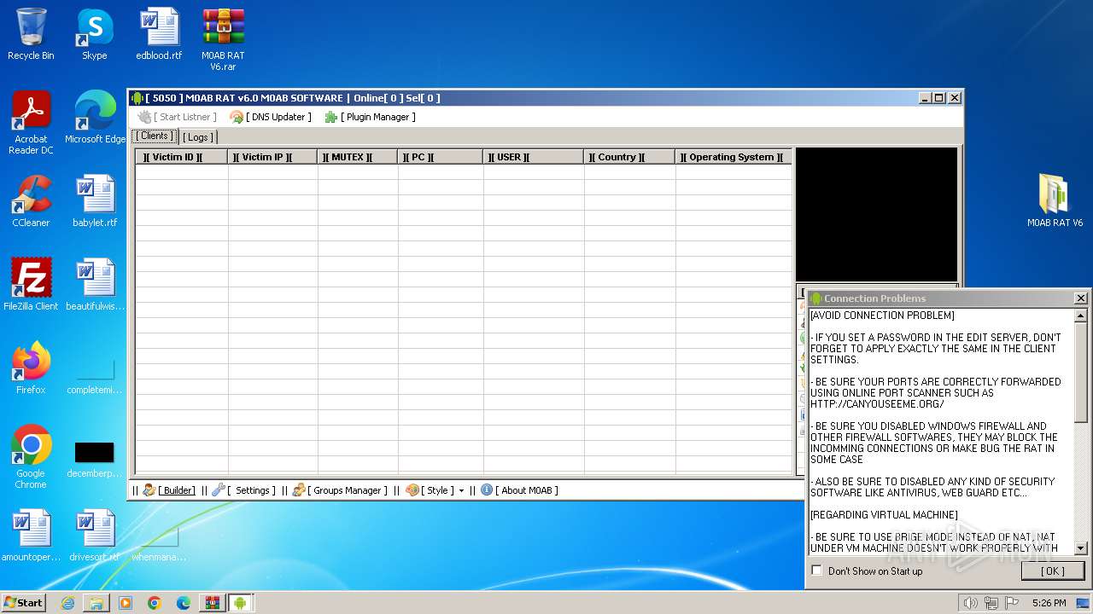Select the MOAB RAT V6.rar archive icon

[x=223, y=39]
